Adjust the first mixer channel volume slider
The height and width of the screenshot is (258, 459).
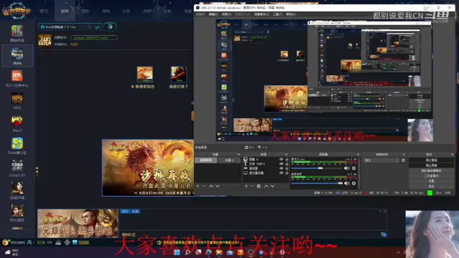pos(317,168)
